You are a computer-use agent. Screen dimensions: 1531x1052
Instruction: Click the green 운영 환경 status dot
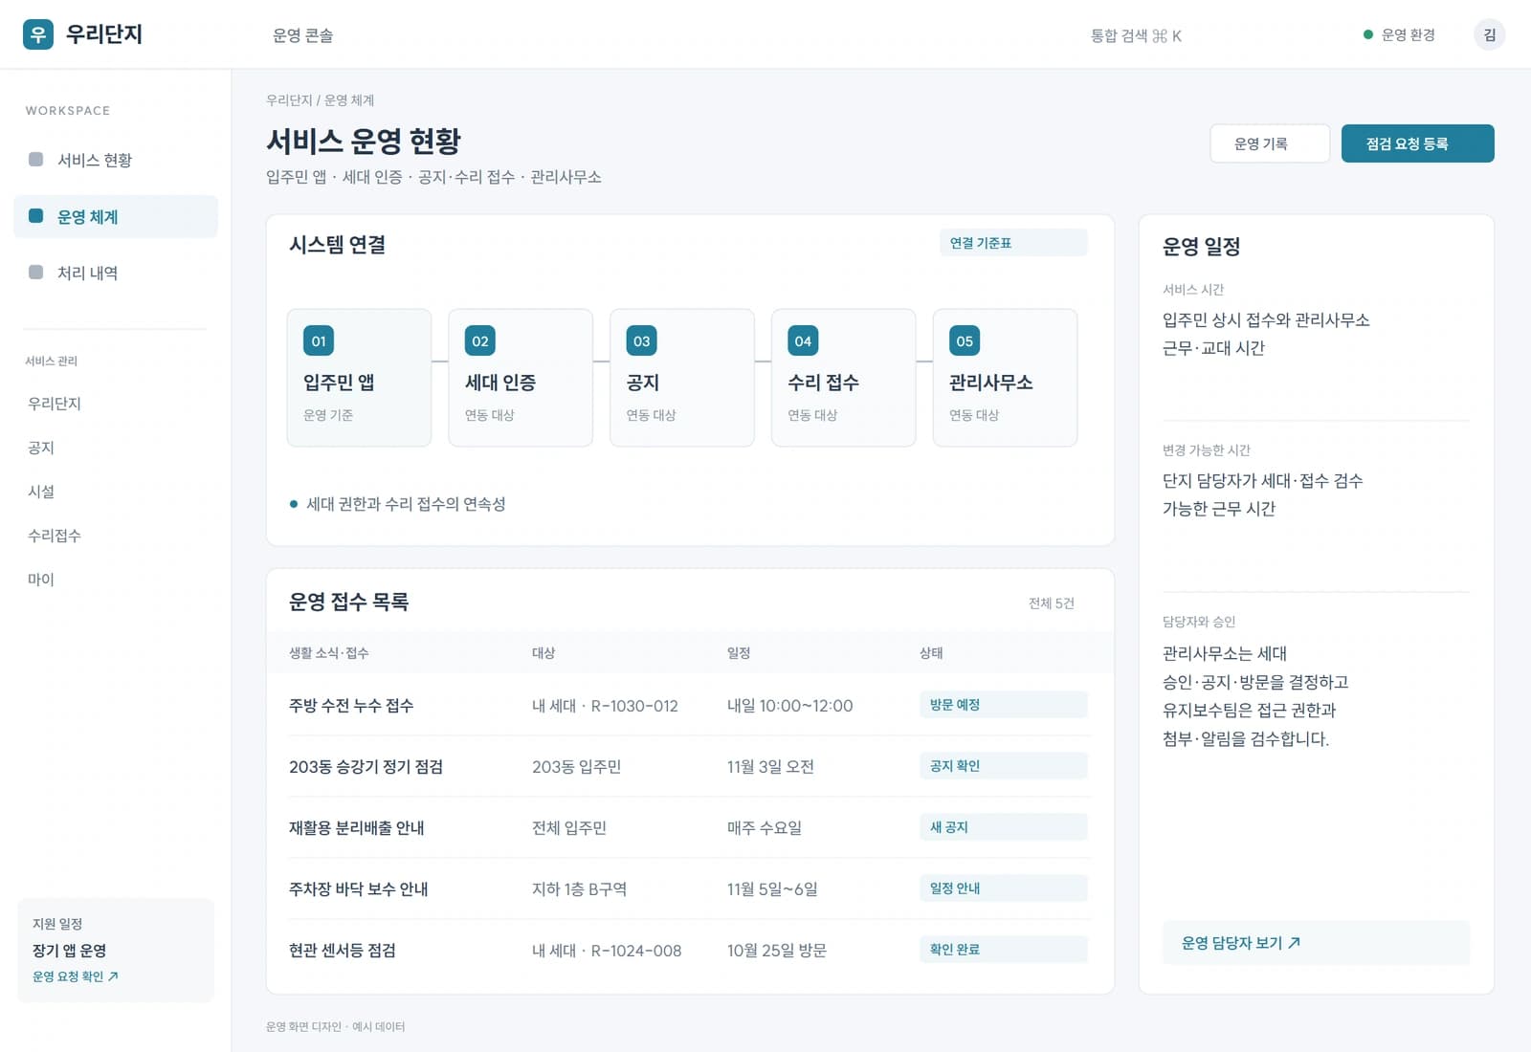[1367, 34]
